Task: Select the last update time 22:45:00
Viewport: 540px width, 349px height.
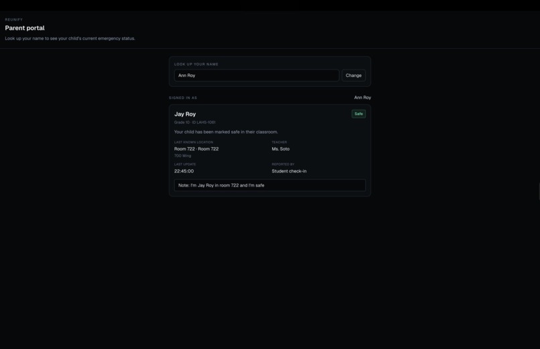Action: [x=184, y=171]
